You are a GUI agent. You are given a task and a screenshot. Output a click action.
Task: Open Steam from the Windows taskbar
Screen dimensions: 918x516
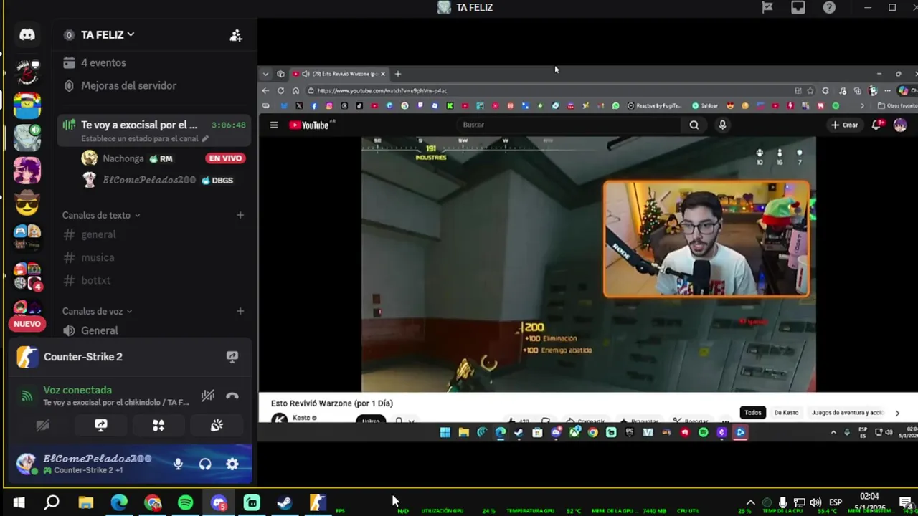(285, 503)
